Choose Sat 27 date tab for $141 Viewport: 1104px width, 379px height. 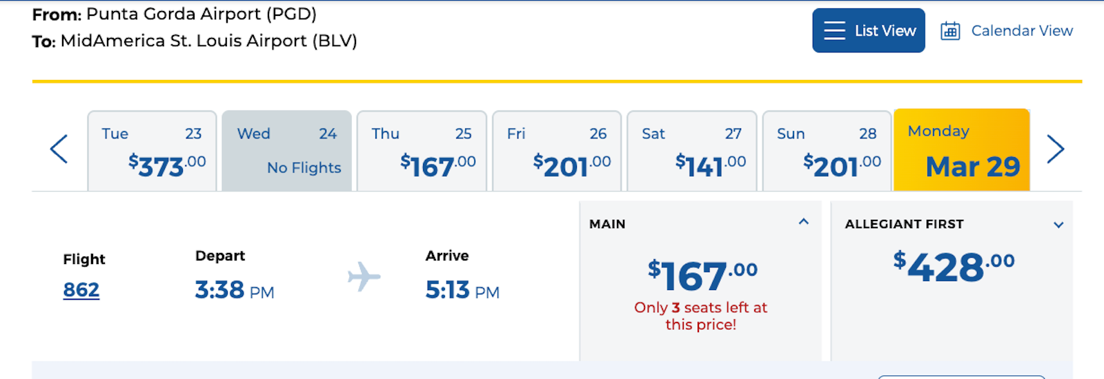692,151
